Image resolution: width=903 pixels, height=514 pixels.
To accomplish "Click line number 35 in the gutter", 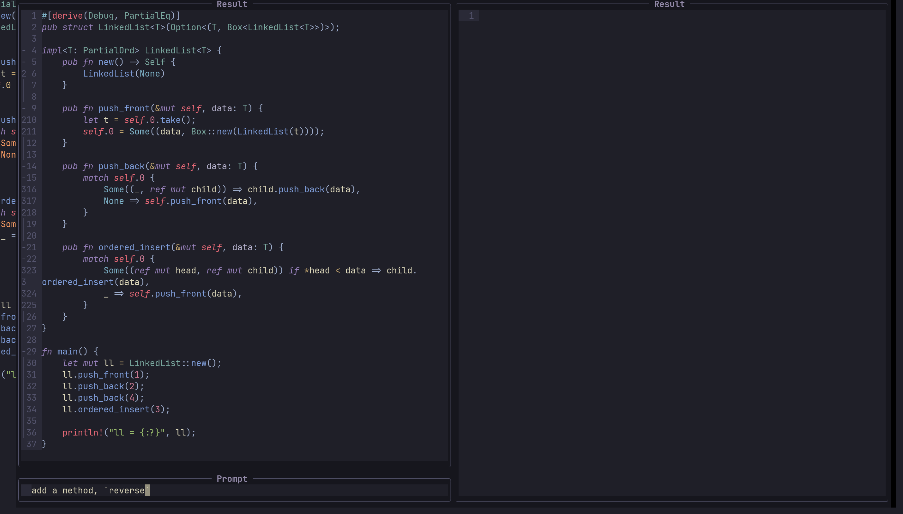I will tap(32, 421).
